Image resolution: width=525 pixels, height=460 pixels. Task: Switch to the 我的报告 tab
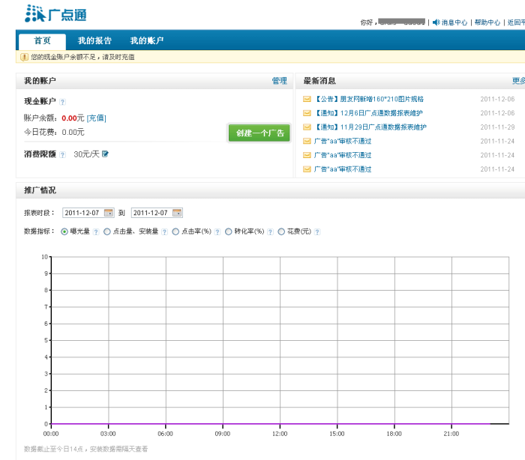point(94,41)
